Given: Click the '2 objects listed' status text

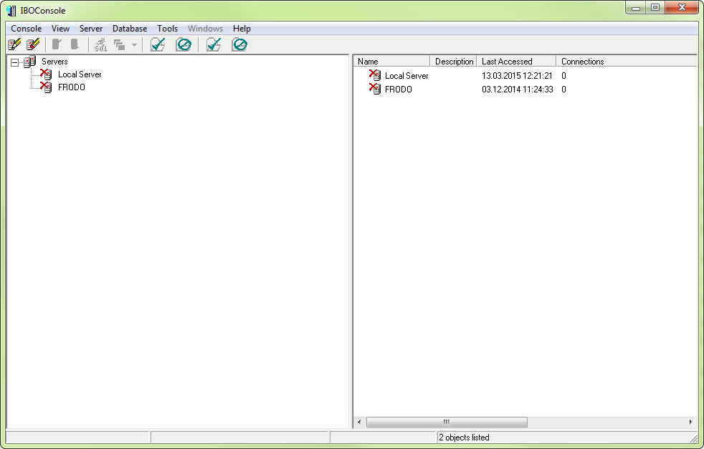Looking at the screenshot, I should click(x=464, y=438).
